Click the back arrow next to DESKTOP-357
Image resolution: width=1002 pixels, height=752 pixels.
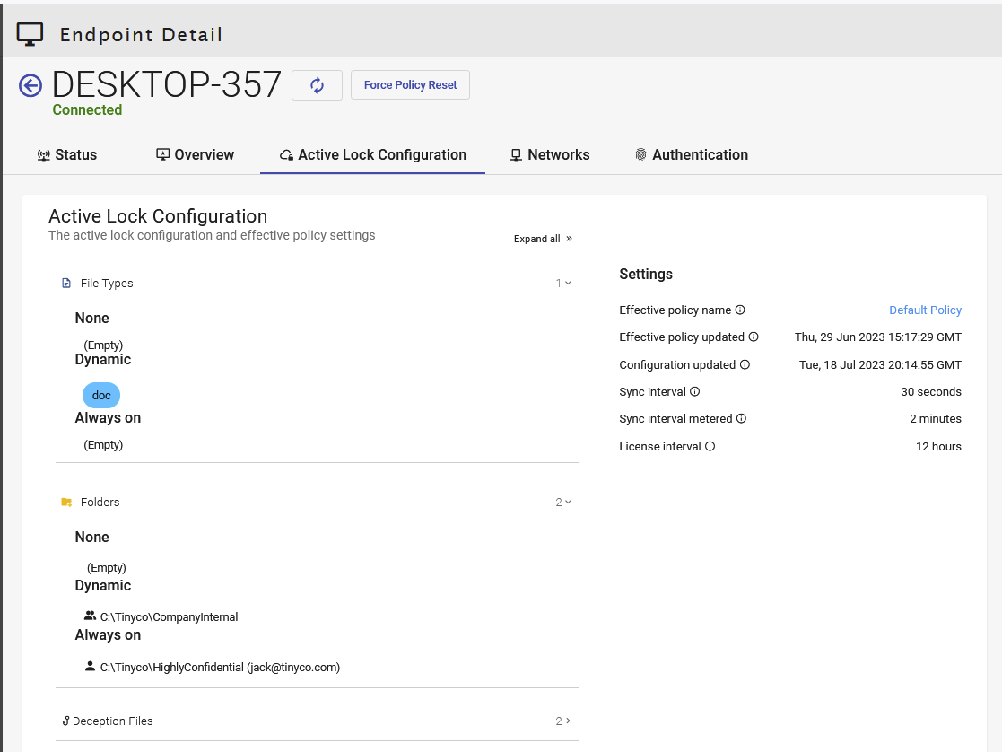pos(30,85)
